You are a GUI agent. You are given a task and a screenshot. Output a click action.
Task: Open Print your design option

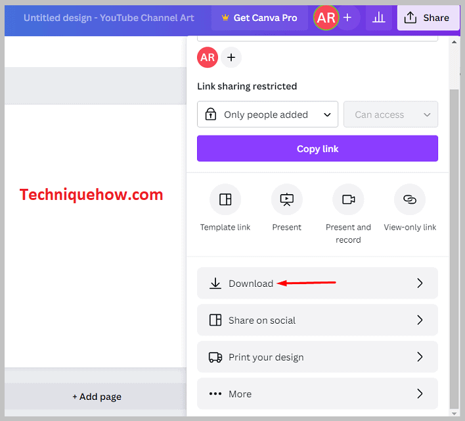(317, 357)
